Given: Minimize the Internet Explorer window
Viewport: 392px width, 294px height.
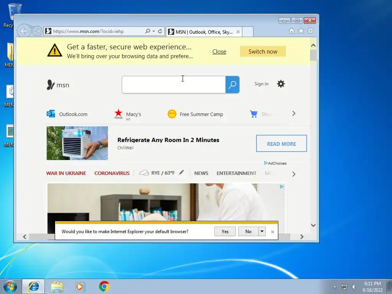Looking at the screenshot, I should click(x=284, y=21).
